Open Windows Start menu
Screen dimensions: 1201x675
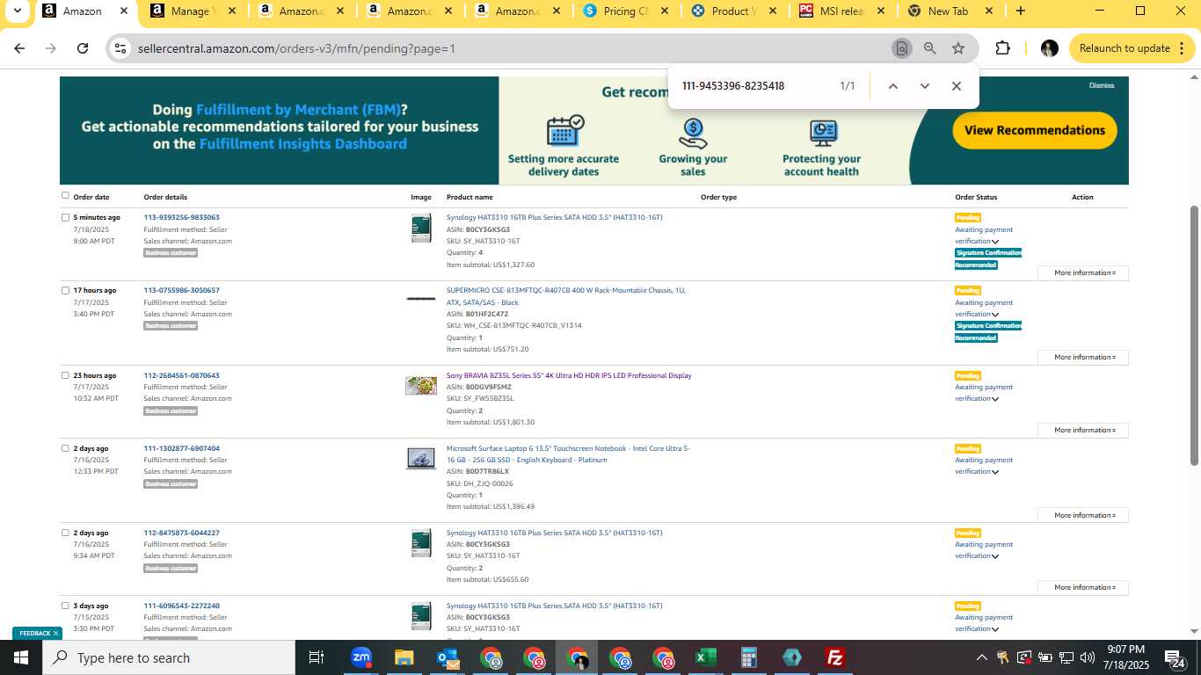21,657
